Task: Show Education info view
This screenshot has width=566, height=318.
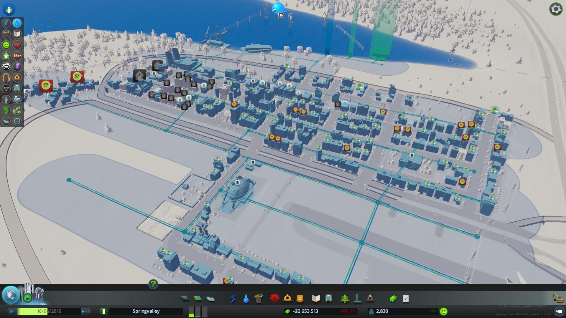Action: point(17,34)
